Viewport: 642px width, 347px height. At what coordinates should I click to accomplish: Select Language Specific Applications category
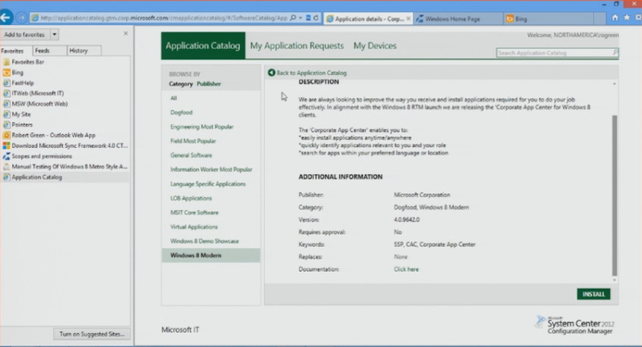(x=208, y=184)
